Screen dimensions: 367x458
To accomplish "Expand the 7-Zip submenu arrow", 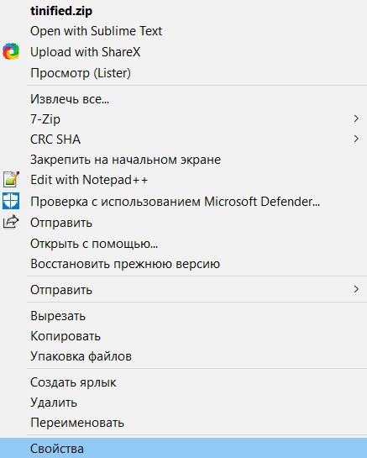I will (x=356, y=118).
